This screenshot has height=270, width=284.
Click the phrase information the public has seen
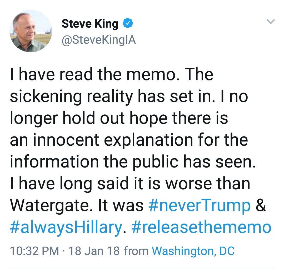click(133, 162)
